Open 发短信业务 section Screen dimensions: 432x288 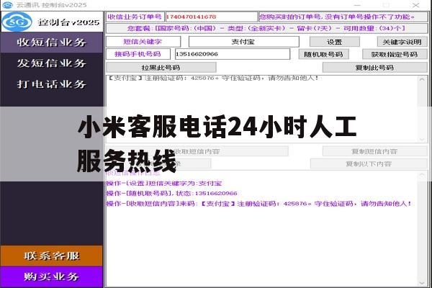tap(52, 63)
